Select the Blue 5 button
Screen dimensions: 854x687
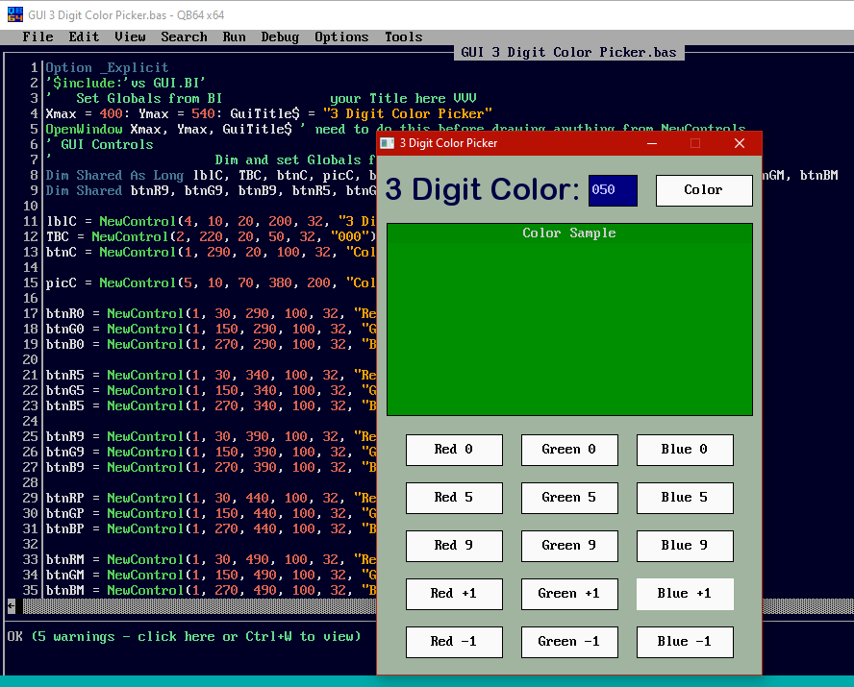pyautogui.click(x=685, y=498)
